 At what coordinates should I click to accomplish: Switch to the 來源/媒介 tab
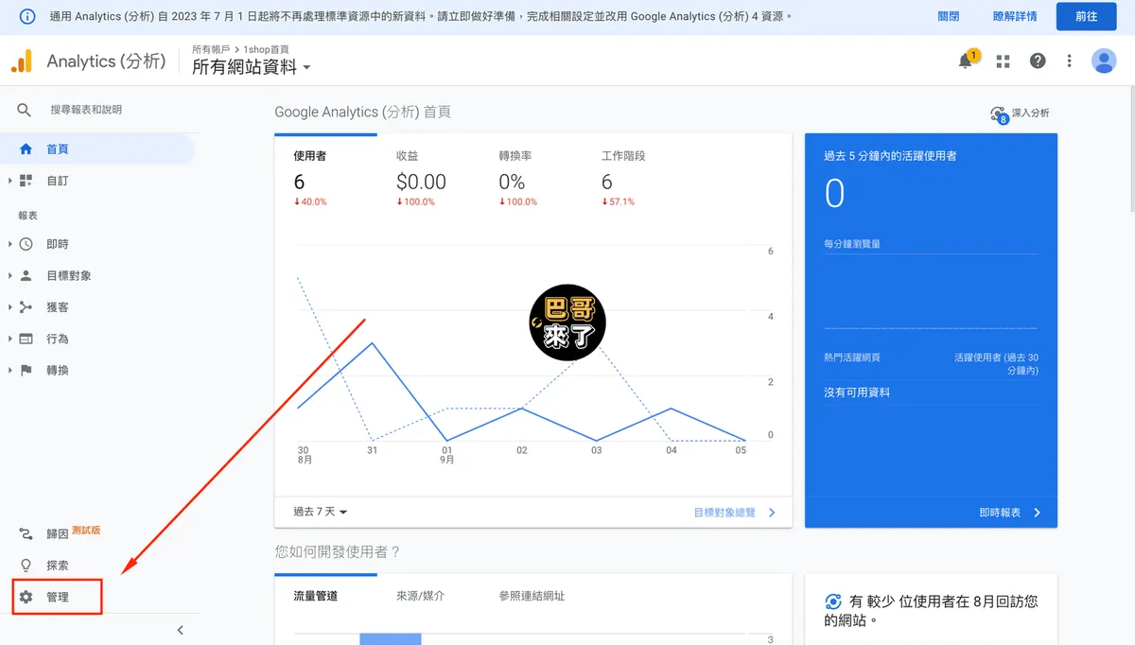click(428, 596)
